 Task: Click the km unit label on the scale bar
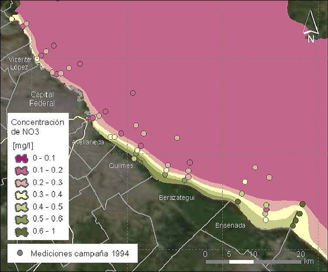[308, 261]
